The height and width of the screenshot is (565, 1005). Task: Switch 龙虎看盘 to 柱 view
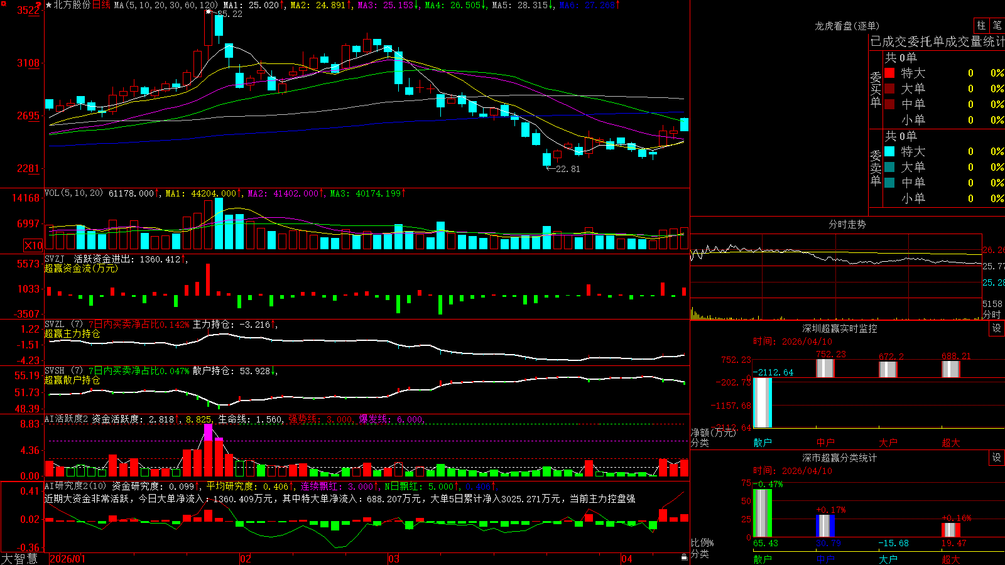coord(981,25)
